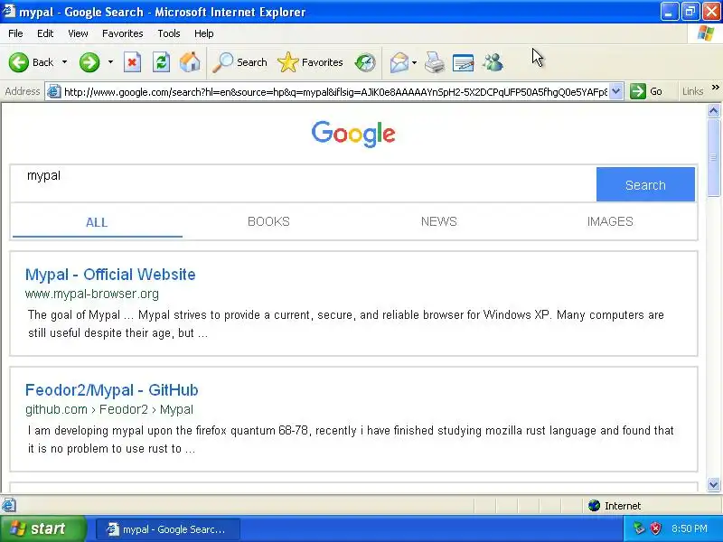Open the Back history dropdown arrow
The height and width of the screenshot is (542, 723).
[64, 62]
